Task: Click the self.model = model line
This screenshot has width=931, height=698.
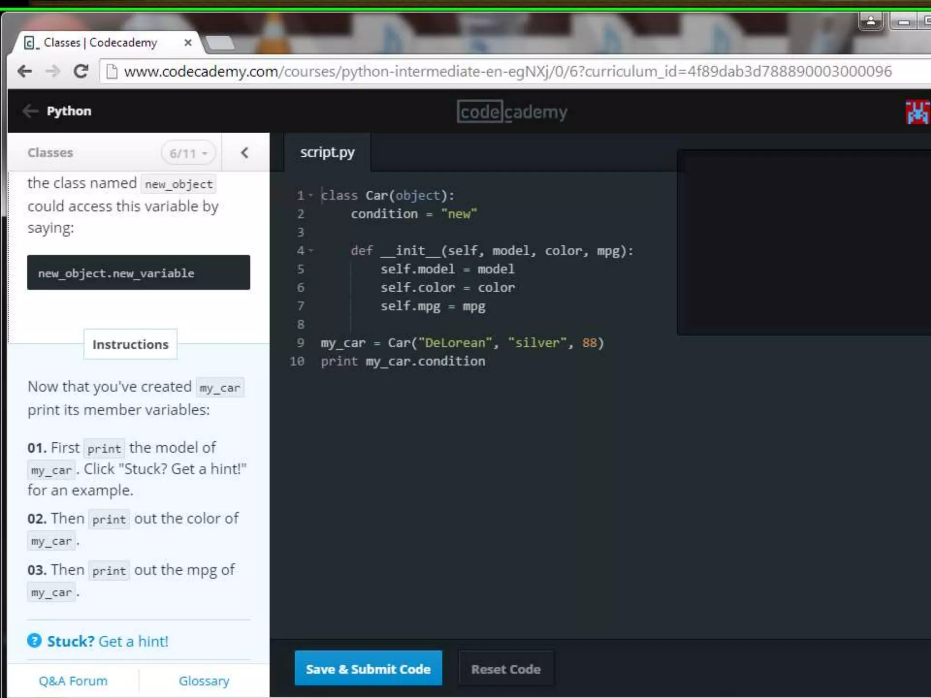Action: [447, 269]
